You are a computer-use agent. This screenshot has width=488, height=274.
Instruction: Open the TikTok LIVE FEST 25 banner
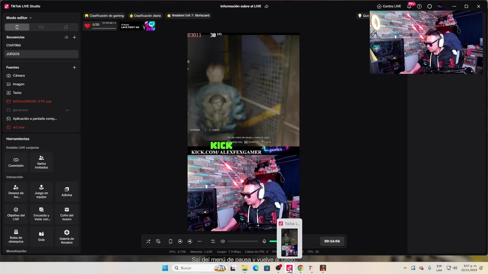[x=138, y=26]
